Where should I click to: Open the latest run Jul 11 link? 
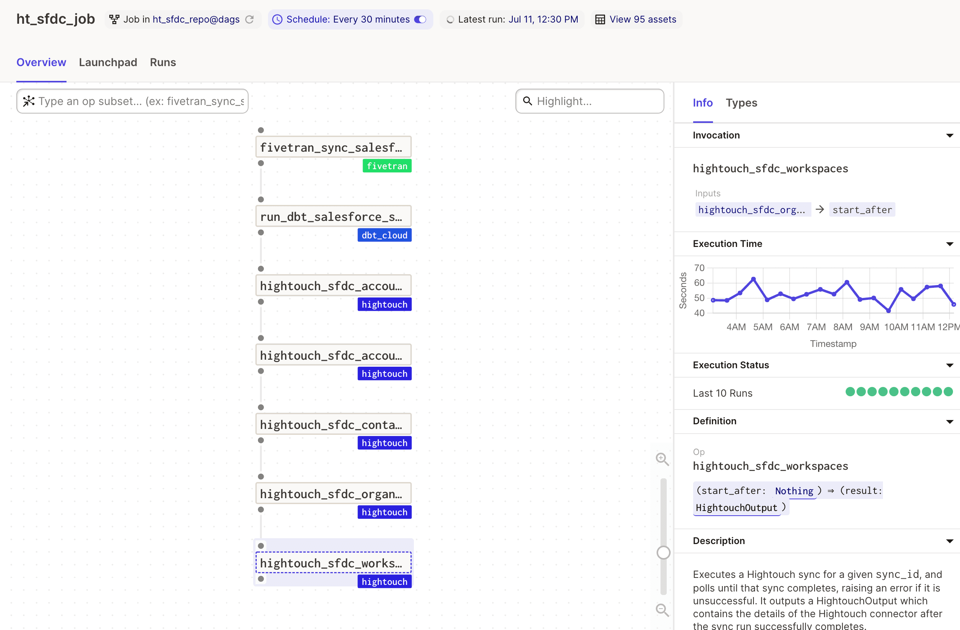point(543,19)
